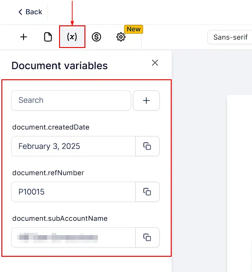Open the document variables (x) icon
Image resolution: width=252 pixels, height=272 pixels.
tap(72, 37)
